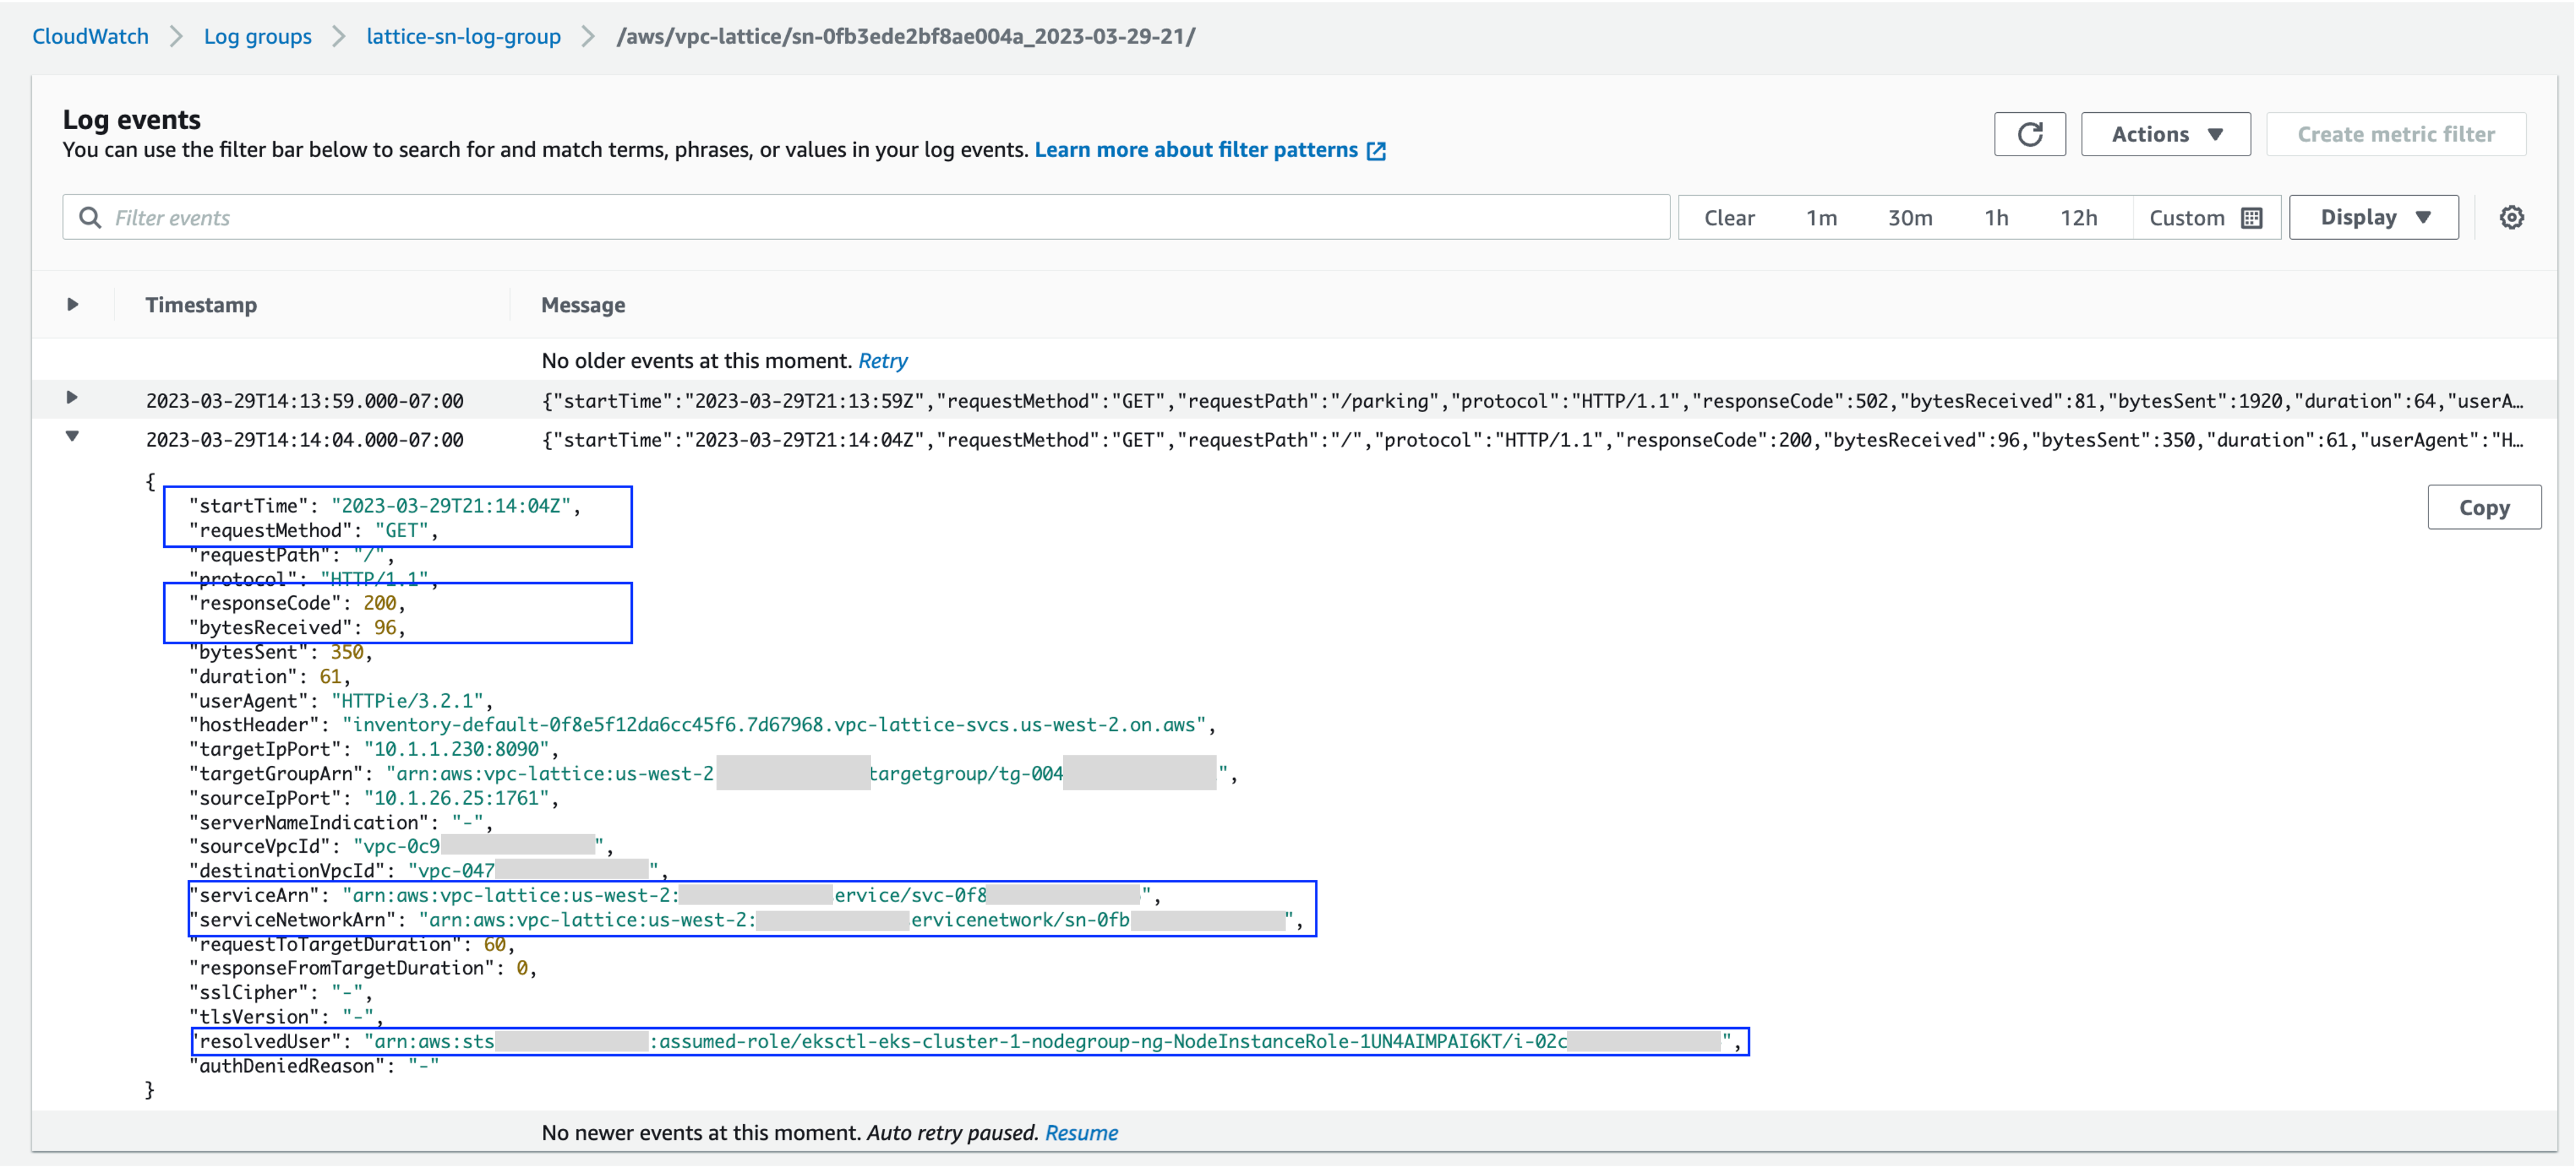Select the 30m time range
This screenshot has height=1168, width=2576.
1911,217
